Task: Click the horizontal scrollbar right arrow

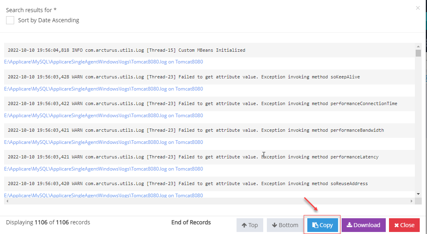Action: pos(412,201)
